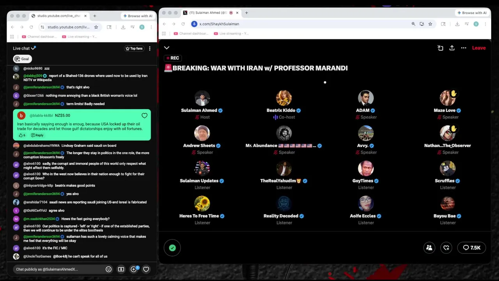The width and height of the screenshot is (499, 281).
Task: Reload the YouTube Studio page
Action: [31, 27]
